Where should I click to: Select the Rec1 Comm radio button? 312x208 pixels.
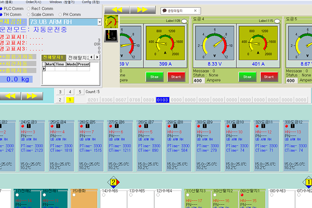(29, 8)
